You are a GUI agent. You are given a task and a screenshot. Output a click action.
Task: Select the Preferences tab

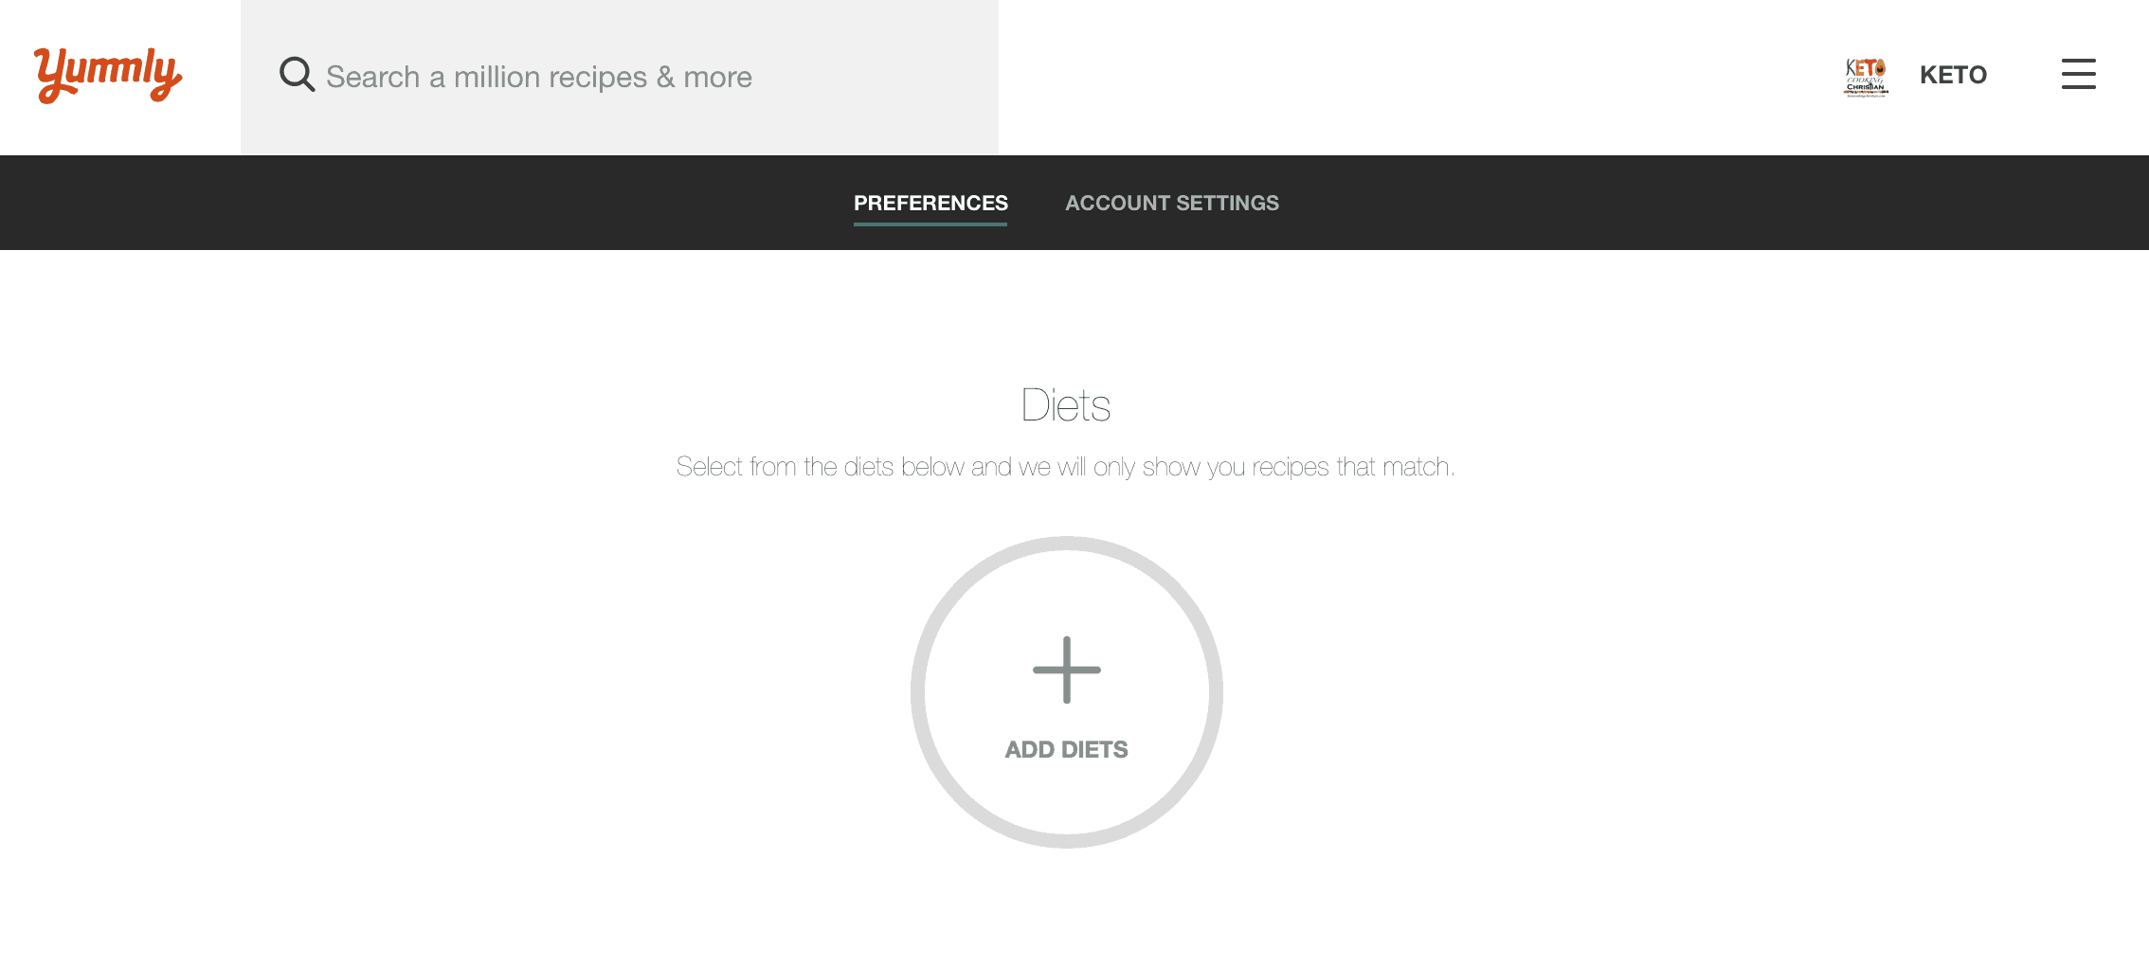[930, 203]
